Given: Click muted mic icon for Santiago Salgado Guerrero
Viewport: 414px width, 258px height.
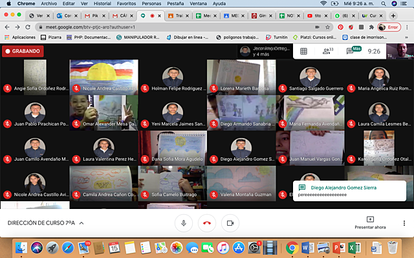Looking at the screenshot, I should (283, 88).
